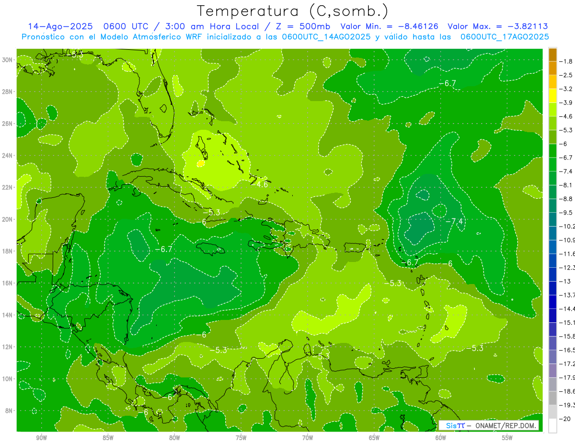This screenshot has height=444, width=575.
Task: Click the '-7.4' contour label on the map
Action: [454, 221]
